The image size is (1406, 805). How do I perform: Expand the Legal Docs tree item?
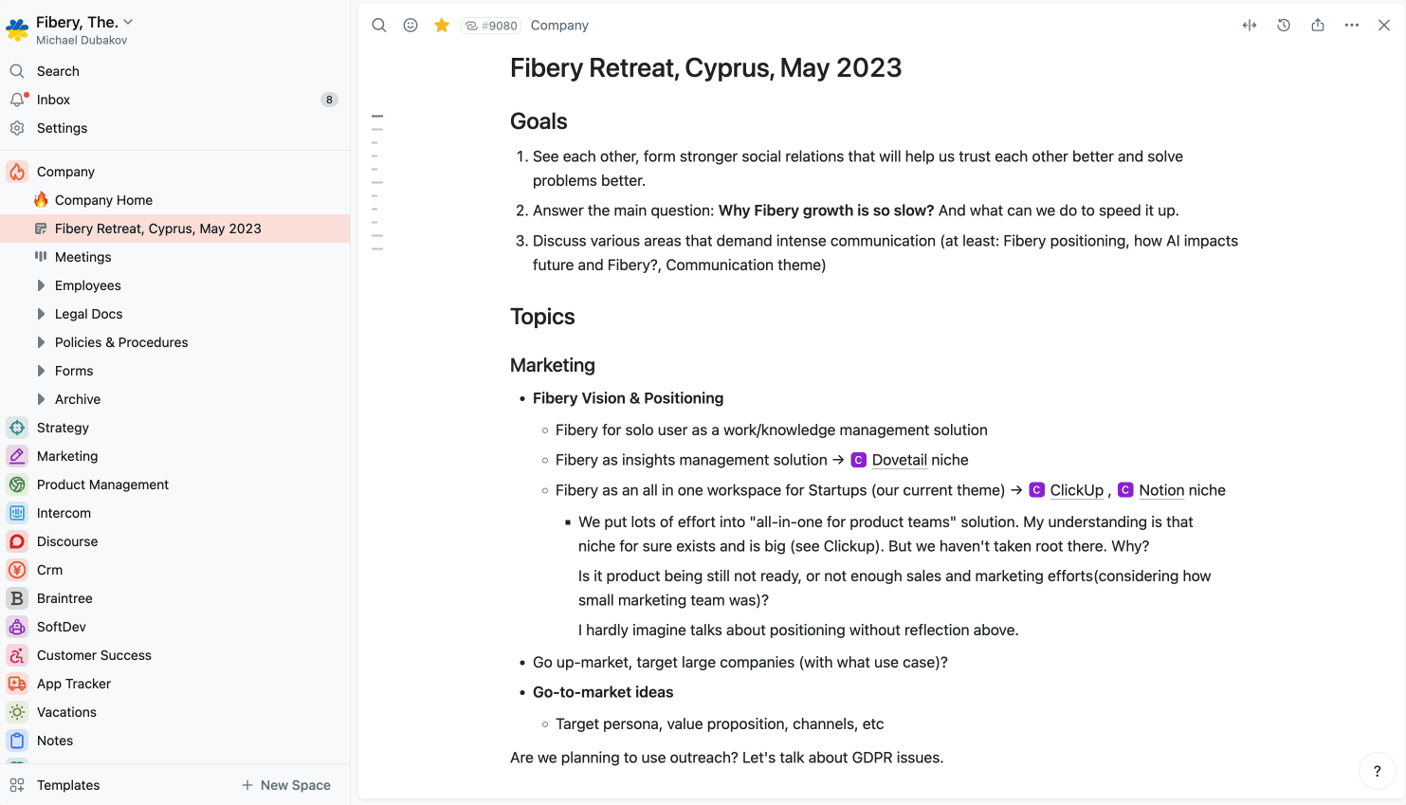pos(41,314)
